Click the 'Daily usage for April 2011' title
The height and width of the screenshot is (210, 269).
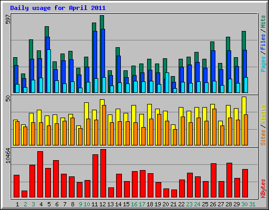pos(58,8)
